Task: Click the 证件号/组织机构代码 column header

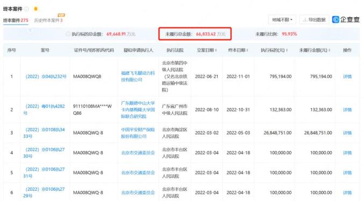Action: [94, 50]
